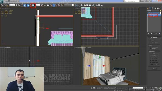The width and height of the screenshot is (162, 91).
Task: Toggle Window/Crossing selection mode
Action: (x=25, y=5)
